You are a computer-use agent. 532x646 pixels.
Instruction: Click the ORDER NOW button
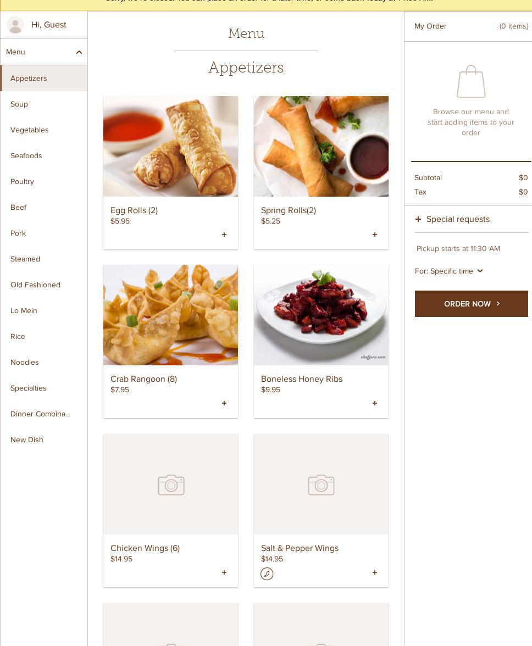(472, 304)
